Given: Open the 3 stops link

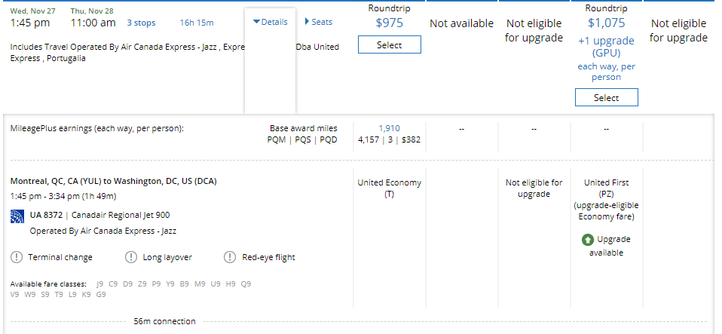Looking at the screenshot, I should 141,23.
